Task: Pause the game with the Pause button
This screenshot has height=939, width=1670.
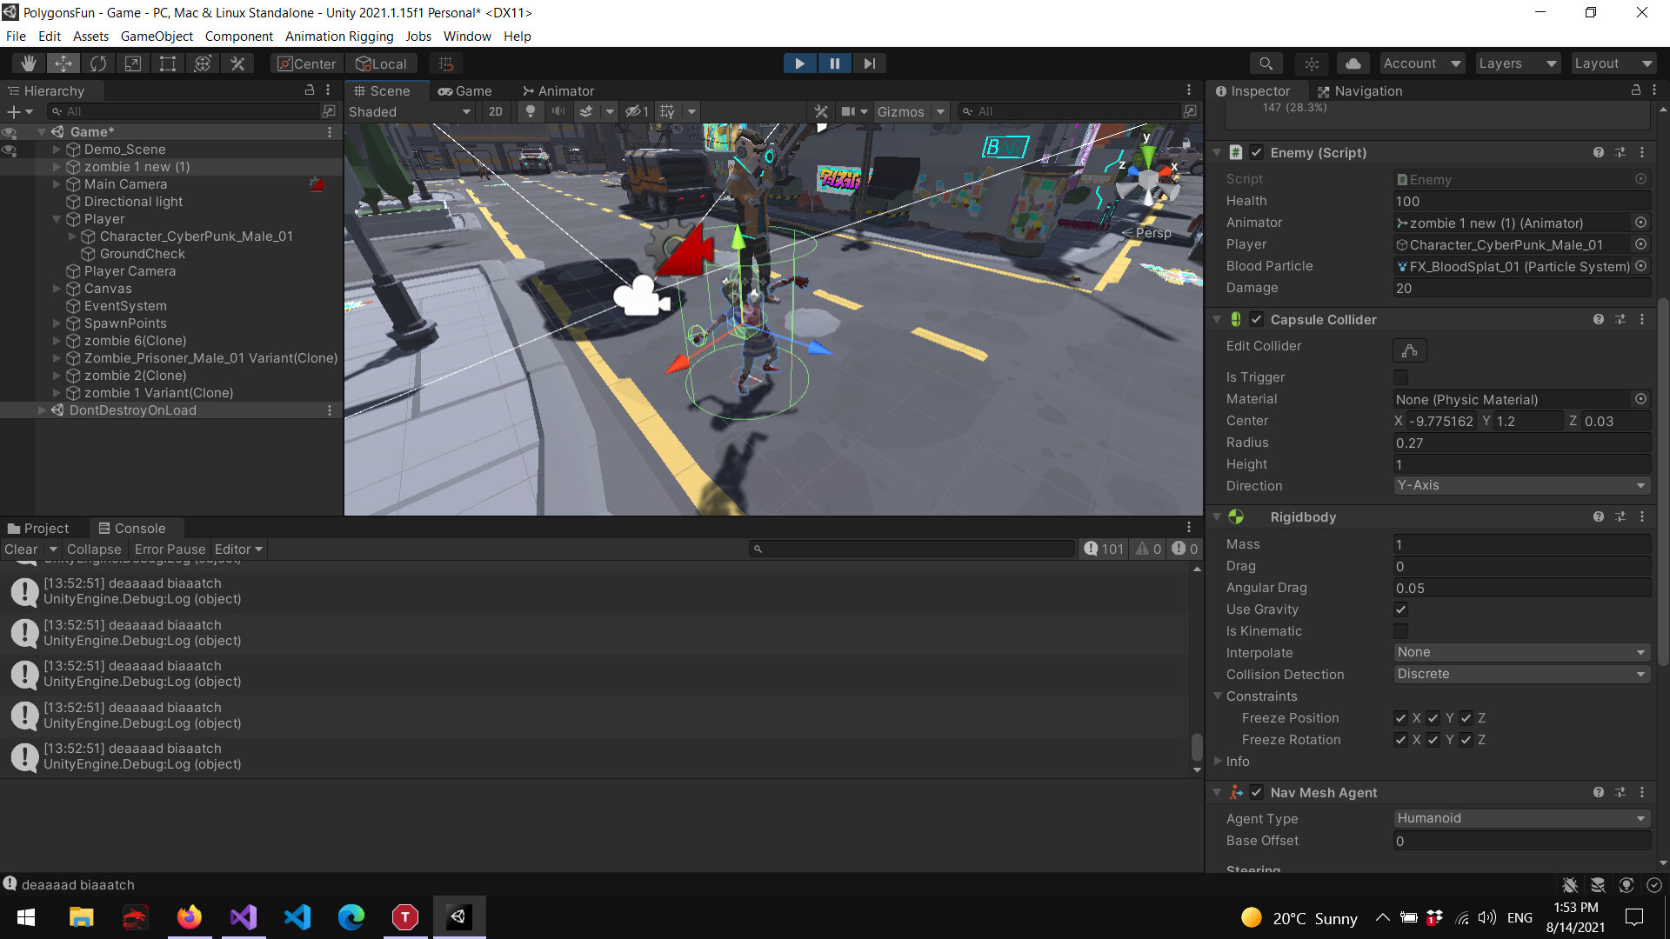Action: (x=834, y=63)
